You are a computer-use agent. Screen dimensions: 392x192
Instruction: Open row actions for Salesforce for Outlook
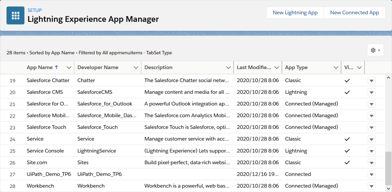(371, 104)
